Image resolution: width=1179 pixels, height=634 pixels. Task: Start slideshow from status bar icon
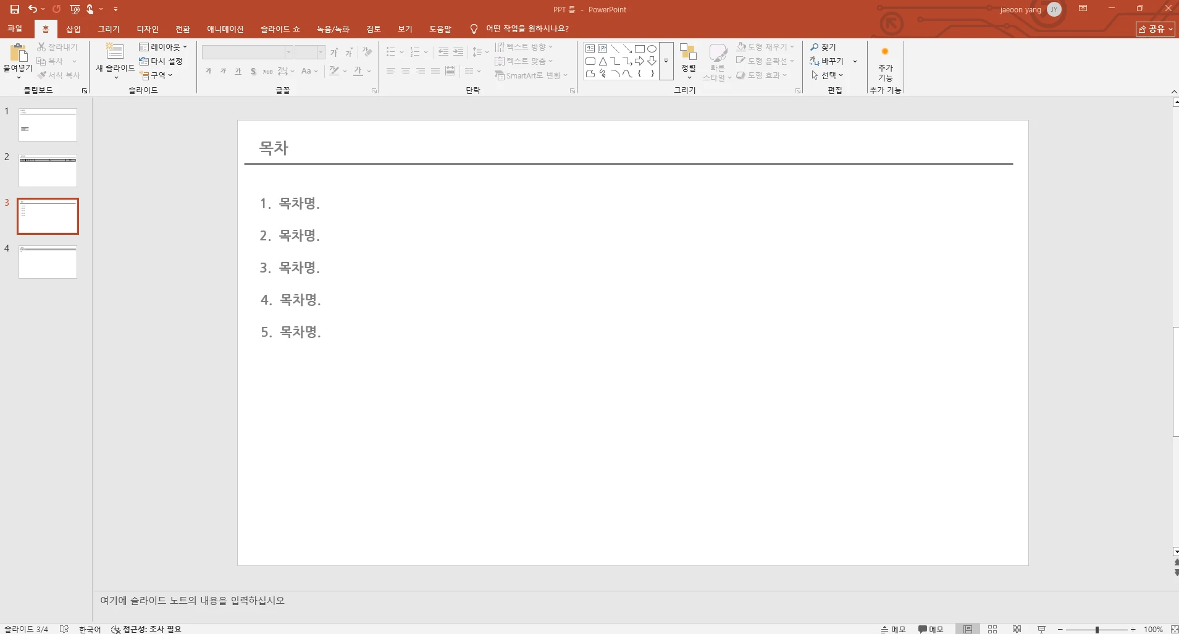(x=1042, y=629)
